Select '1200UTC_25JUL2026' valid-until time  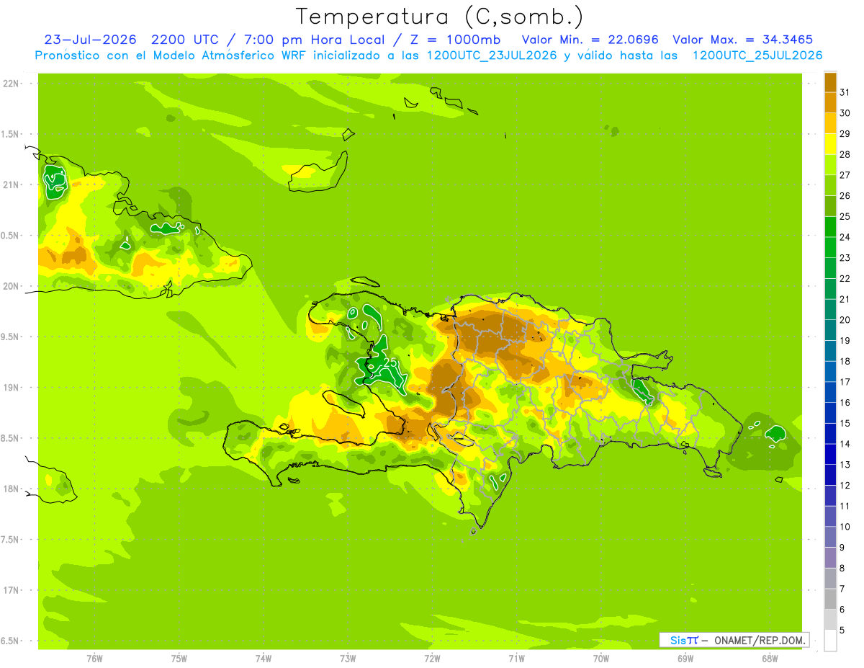pyautogui.click(x=757, y=56)
